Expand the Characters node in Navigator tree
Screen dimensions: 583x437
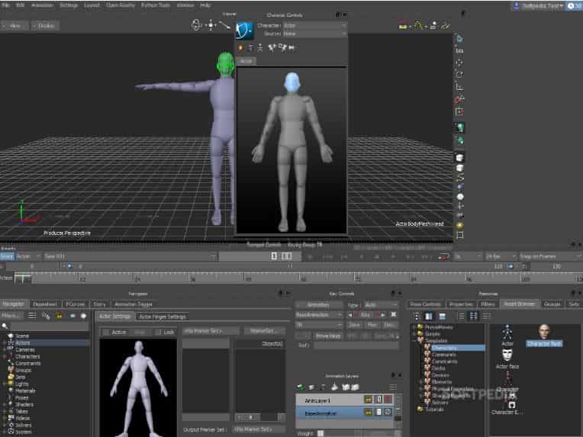coord(4,356)
